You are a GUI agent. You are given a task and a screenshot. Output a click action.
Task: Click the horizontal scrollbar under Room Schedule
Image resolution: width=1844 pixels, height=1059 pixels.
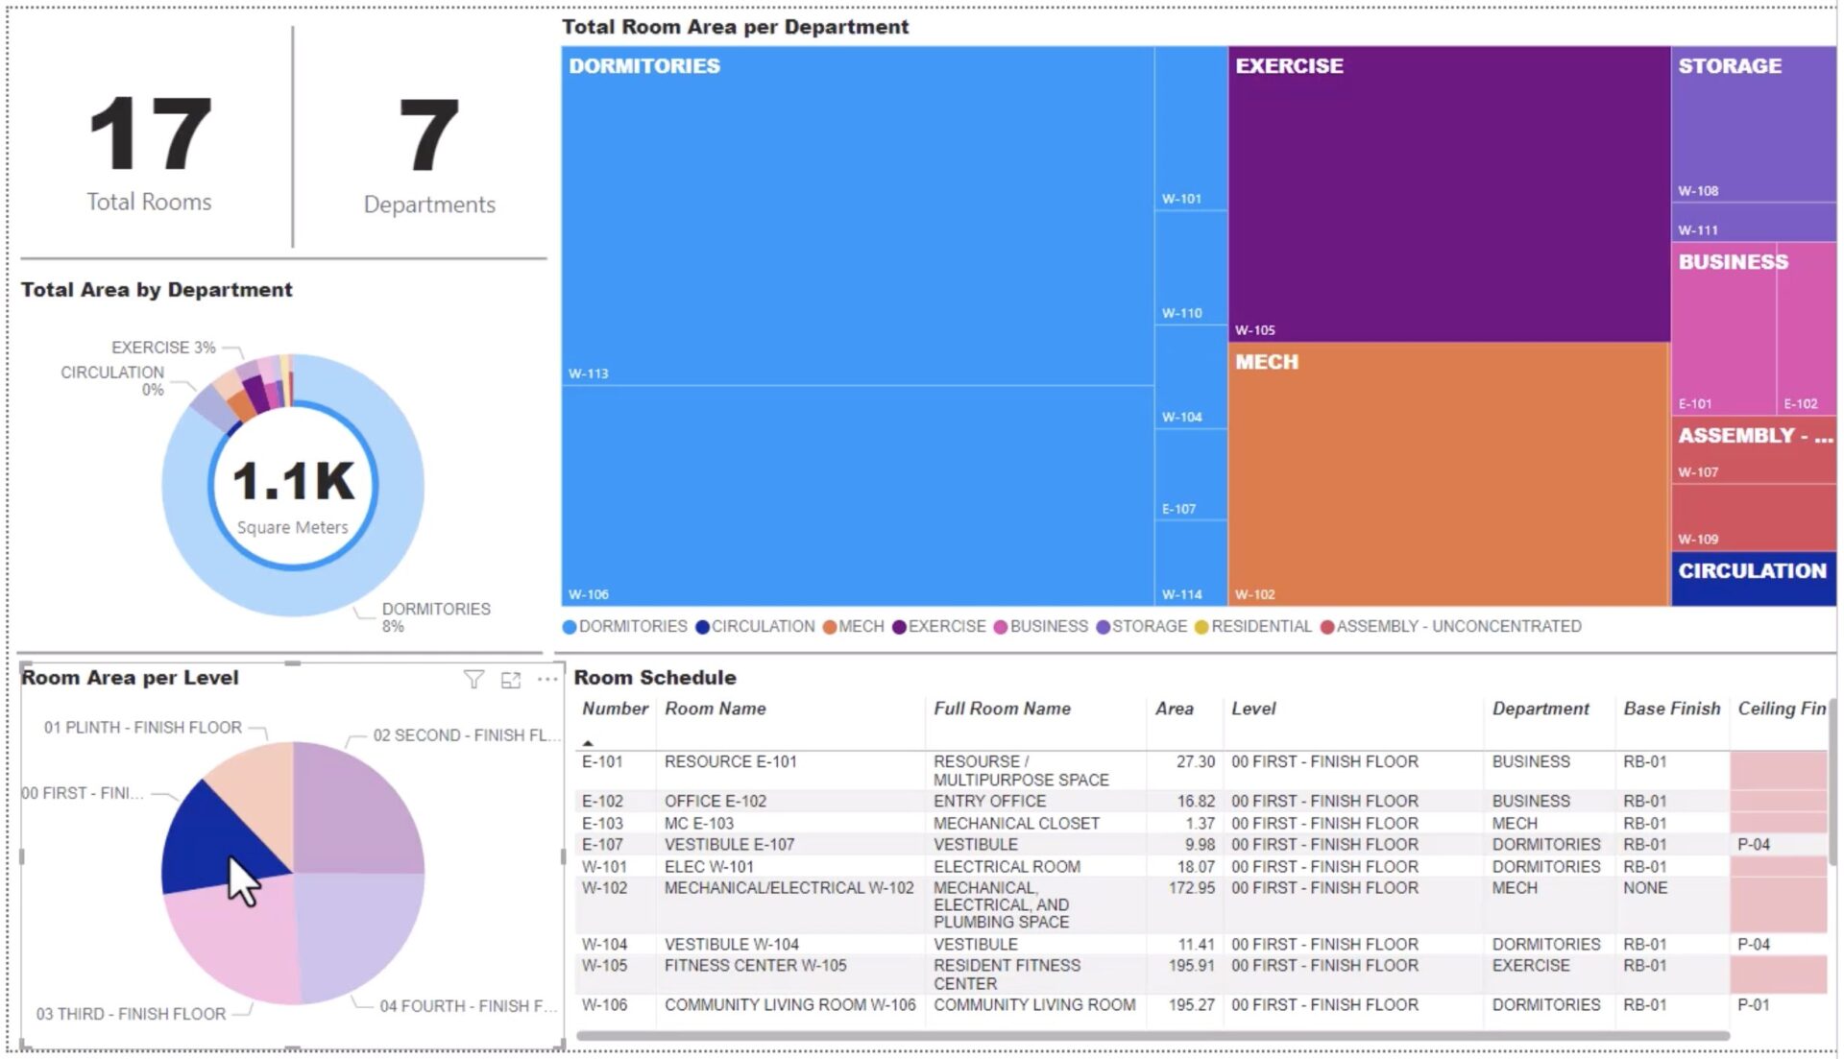1152,1036
